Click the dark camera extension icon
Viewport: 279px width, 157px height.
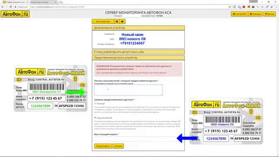click(x=253, y=7)
